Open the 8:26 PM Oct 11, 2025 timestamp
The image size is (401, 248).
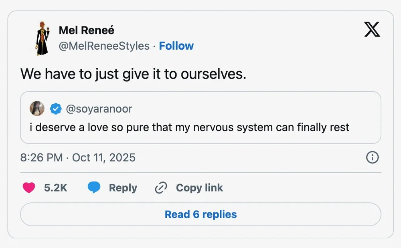[78, 157]
